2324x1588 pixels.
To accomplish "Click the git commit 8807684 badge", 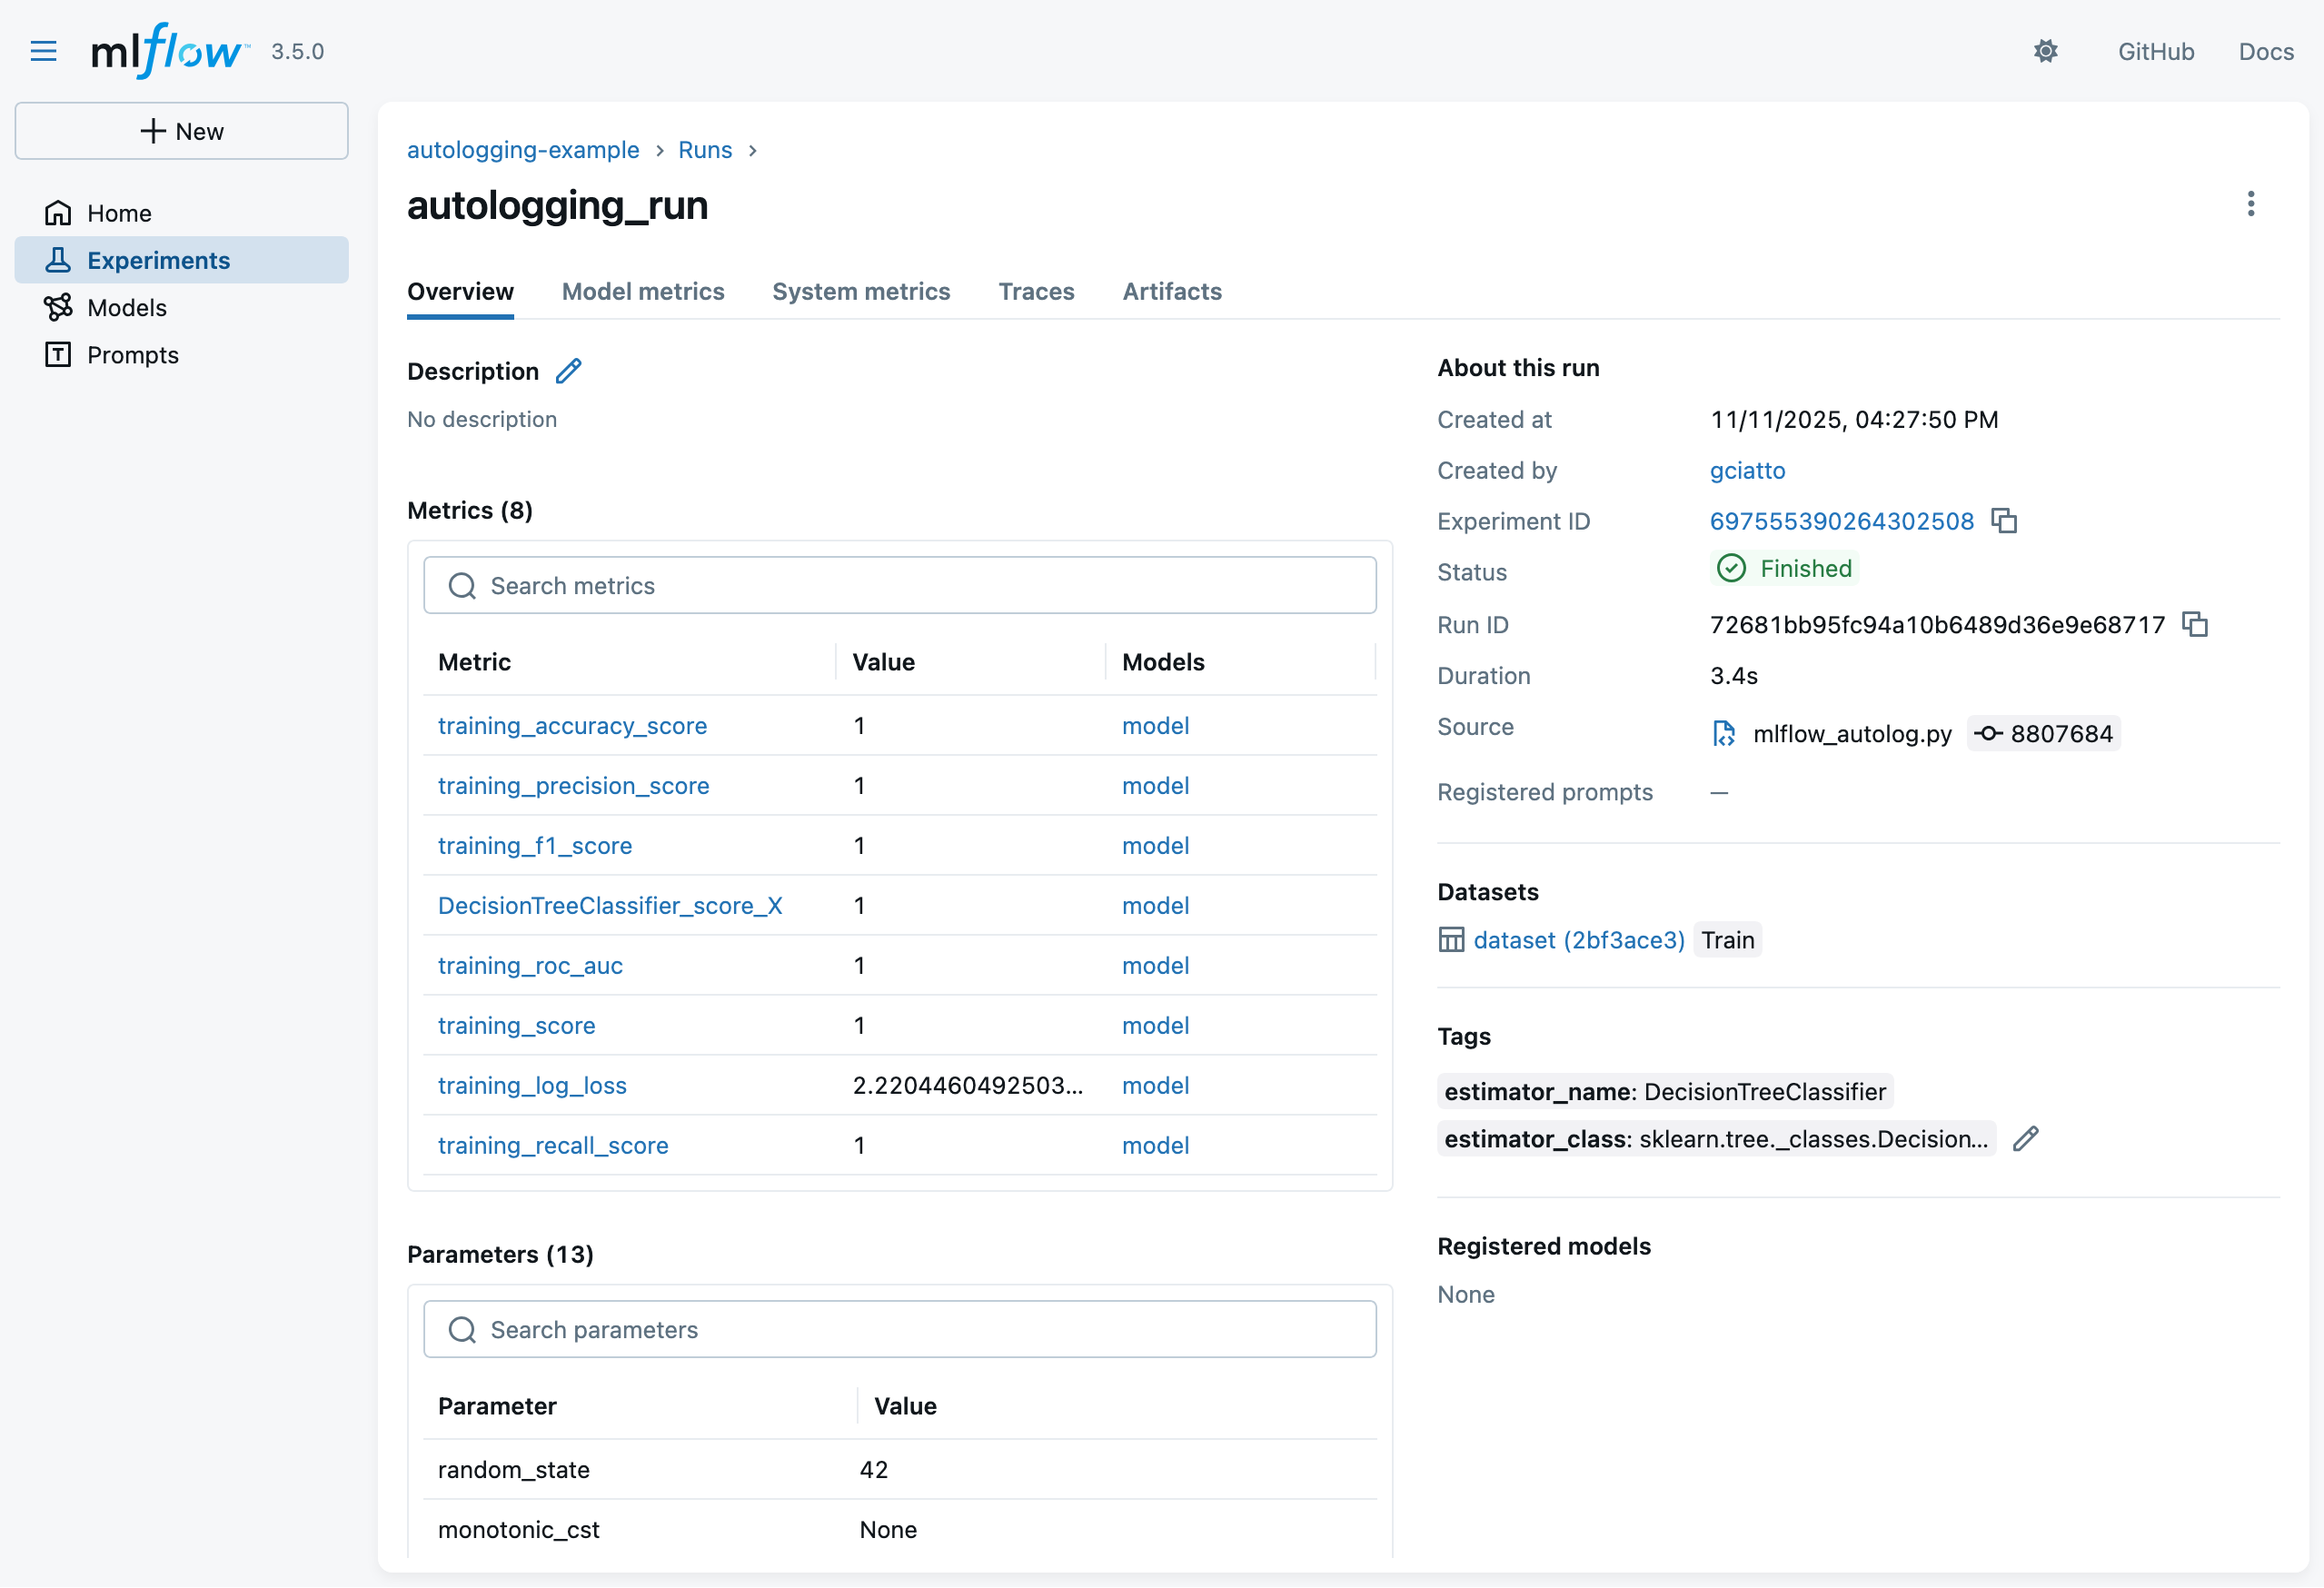I will [2043, 734].
